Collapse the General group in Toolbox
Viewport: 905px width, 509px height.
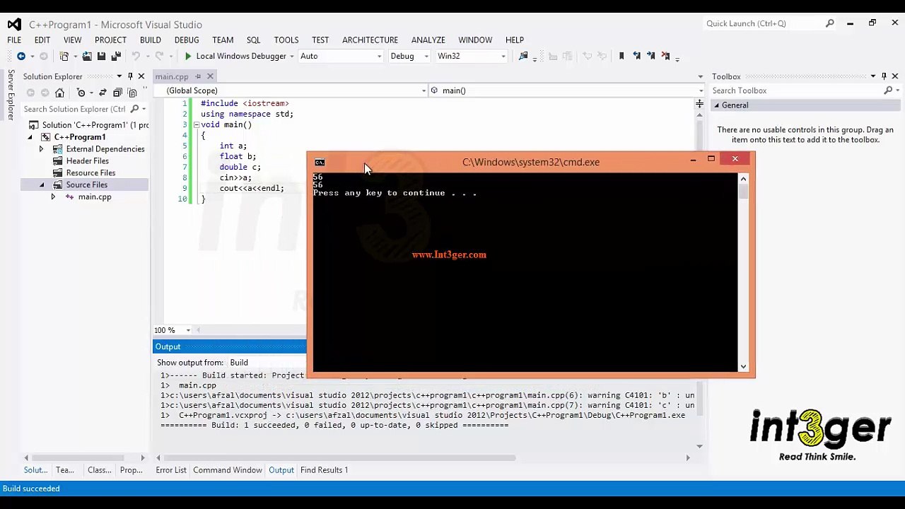716,105
